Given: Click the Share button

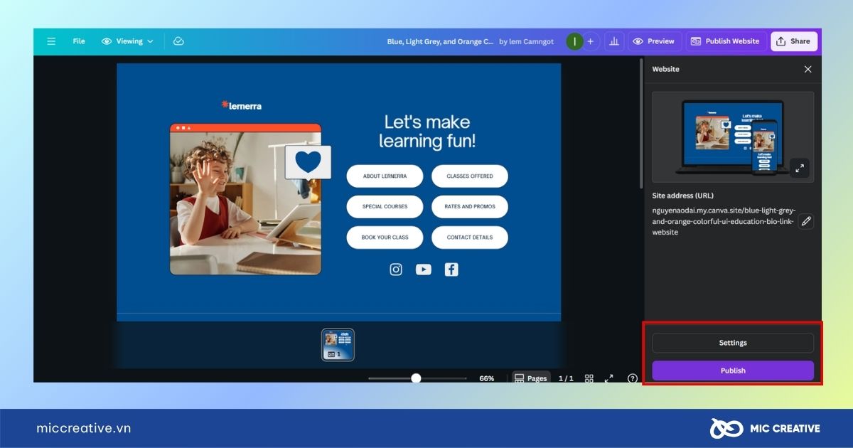Looking at the screenshot, I should 793,41.
